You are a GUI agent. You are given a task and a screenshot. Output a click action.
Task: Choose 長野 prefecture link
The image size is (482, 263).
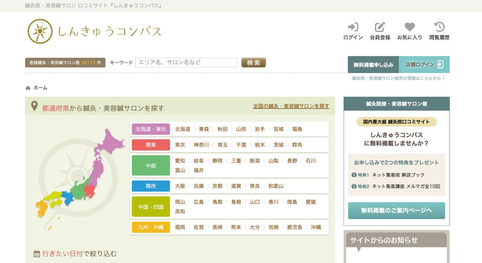point(292,160)
